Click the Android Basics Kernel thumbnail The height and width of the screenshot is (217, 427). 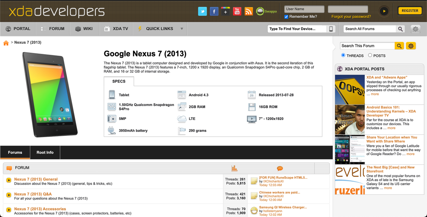(350, 120)
